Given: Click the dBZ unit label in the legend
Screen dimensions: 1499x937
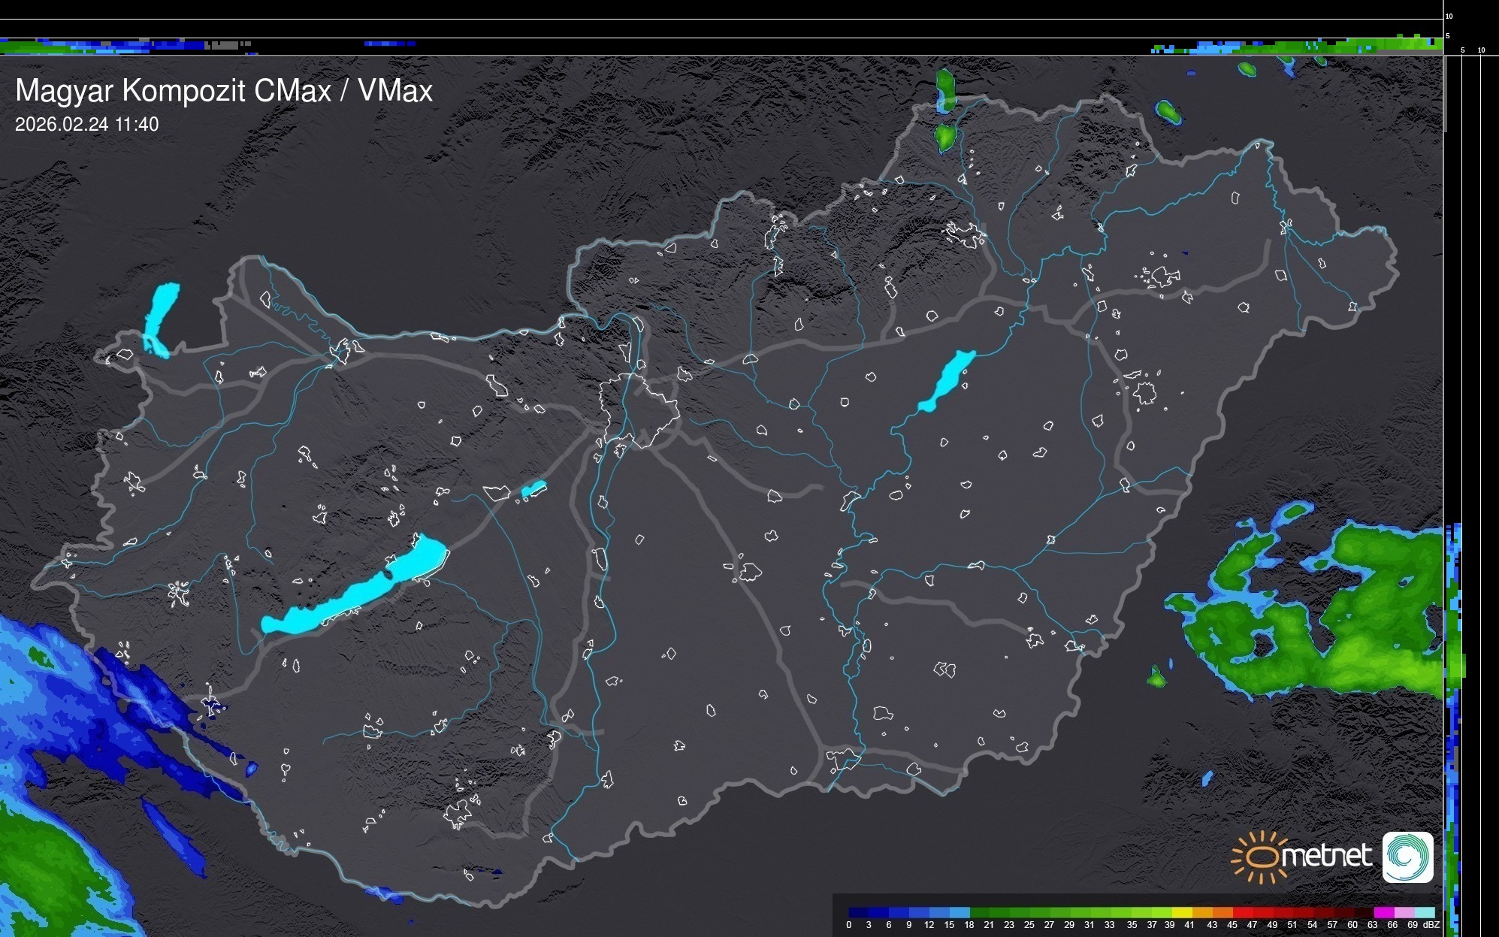Looking at the screenshot, I should click(x=1431, y=925).
